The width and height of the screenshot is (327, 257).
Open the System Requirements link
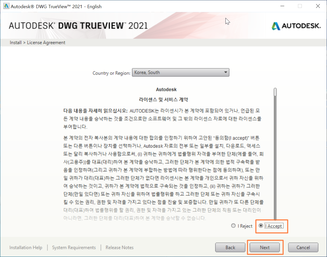tap(74, 247)
